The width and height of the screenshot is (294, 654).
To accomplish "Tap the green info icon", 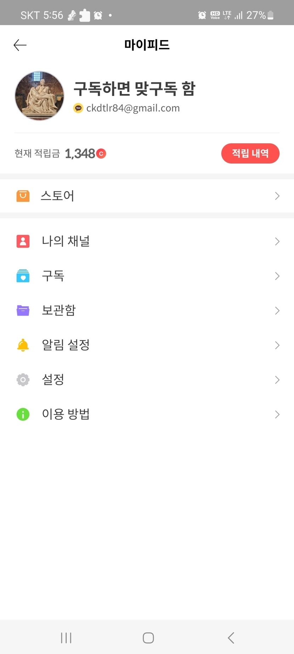I will (x=23, y=414).
